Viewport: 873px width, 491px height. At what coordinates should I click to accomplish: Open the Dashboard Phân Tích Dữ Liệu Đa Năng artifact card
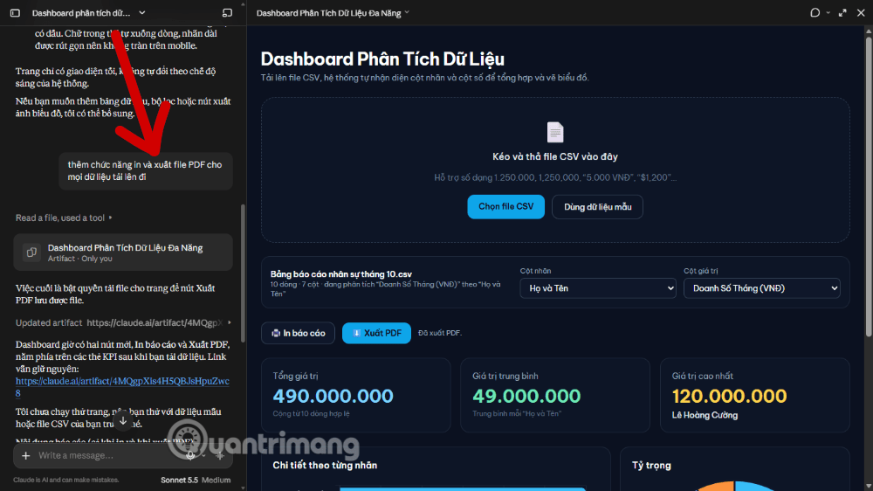123,252
